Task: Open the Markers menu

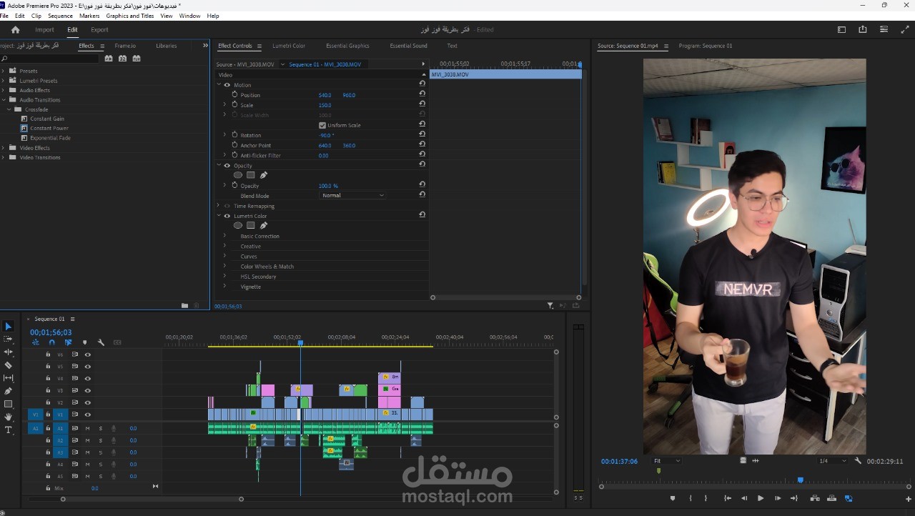Action: point(89,16)
